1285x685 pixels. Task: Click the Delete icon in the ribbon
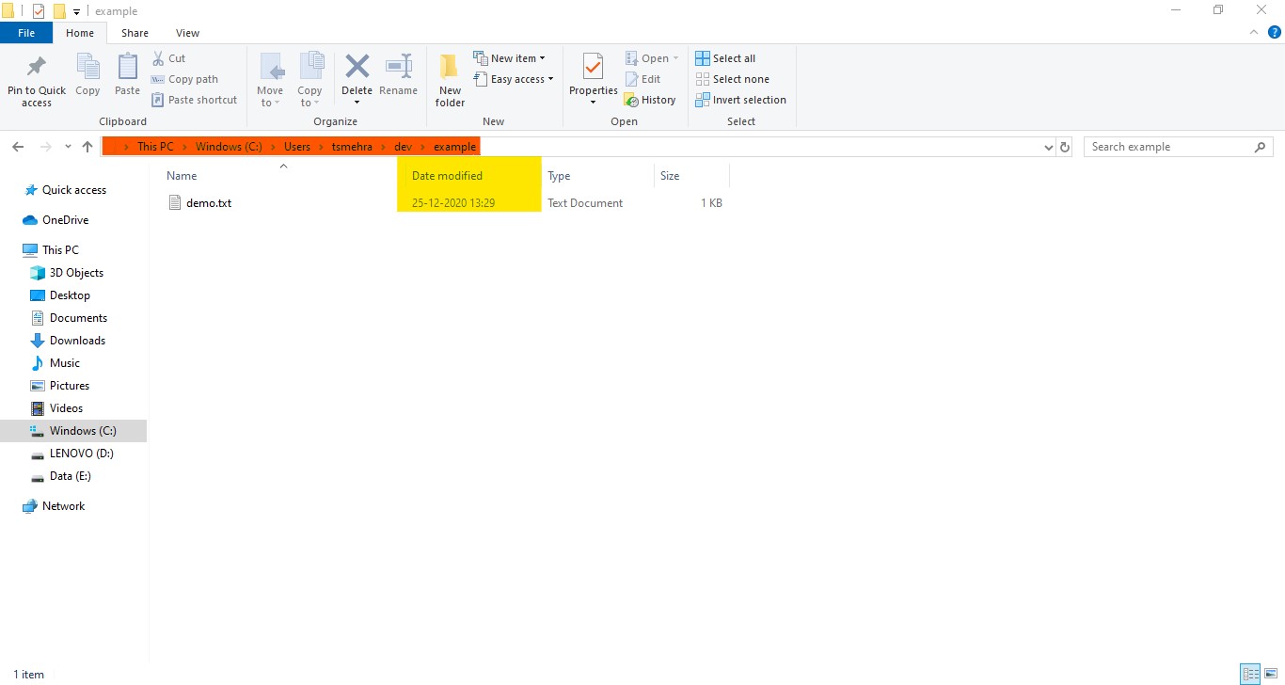point(357,68)
